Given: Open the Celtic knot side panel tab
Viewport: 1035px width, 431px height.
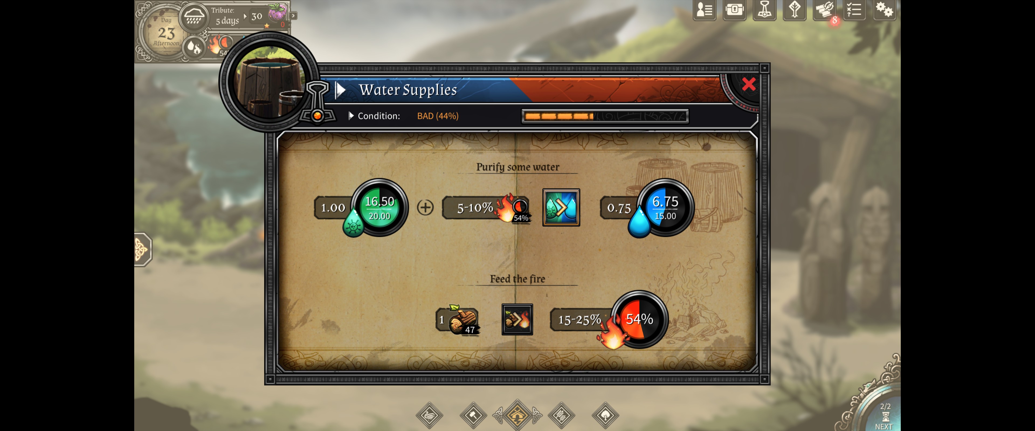Looking at the screenshot, I should (x=143, y=249).
